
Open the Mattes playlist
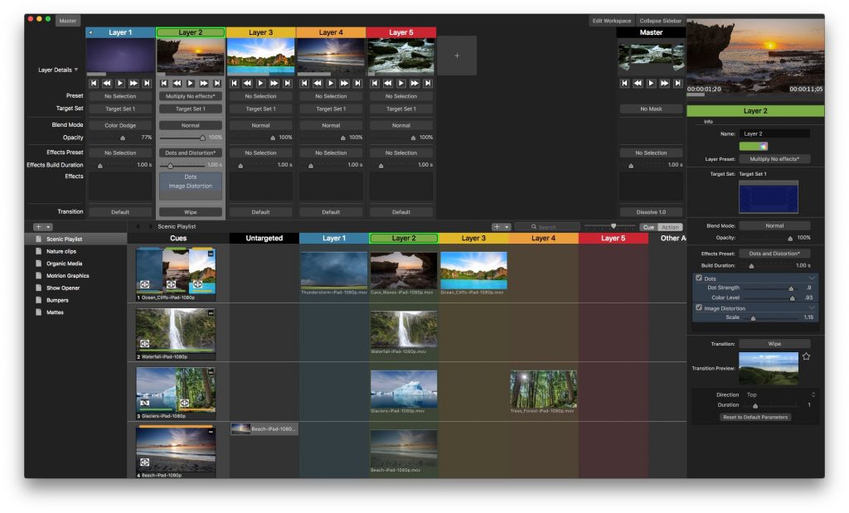pos(55,312)
